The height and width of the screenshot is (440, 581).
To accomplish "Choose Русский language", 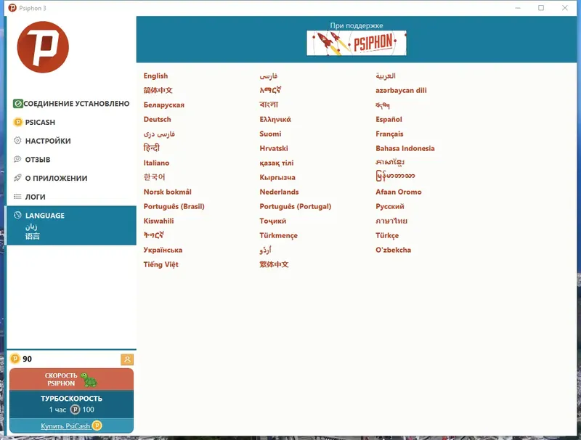I will 390,206.
